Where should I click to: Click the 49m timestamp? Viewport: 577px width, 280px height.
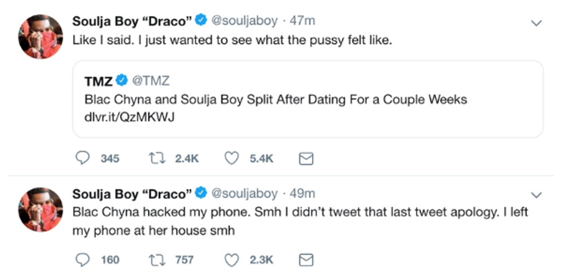tap(303, 192)
